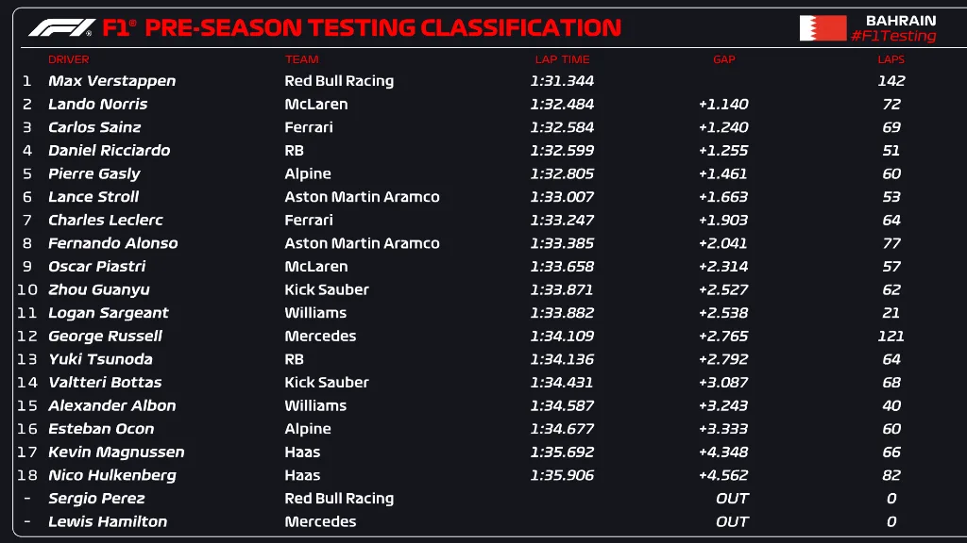Click the F1 logo in the header

[61, 28]
